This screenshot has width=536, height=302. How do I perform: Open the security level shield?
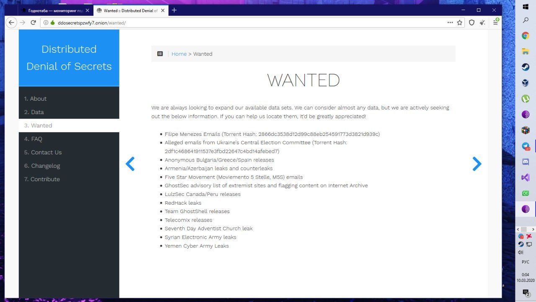pyautogui.click(x=472, y=23)
